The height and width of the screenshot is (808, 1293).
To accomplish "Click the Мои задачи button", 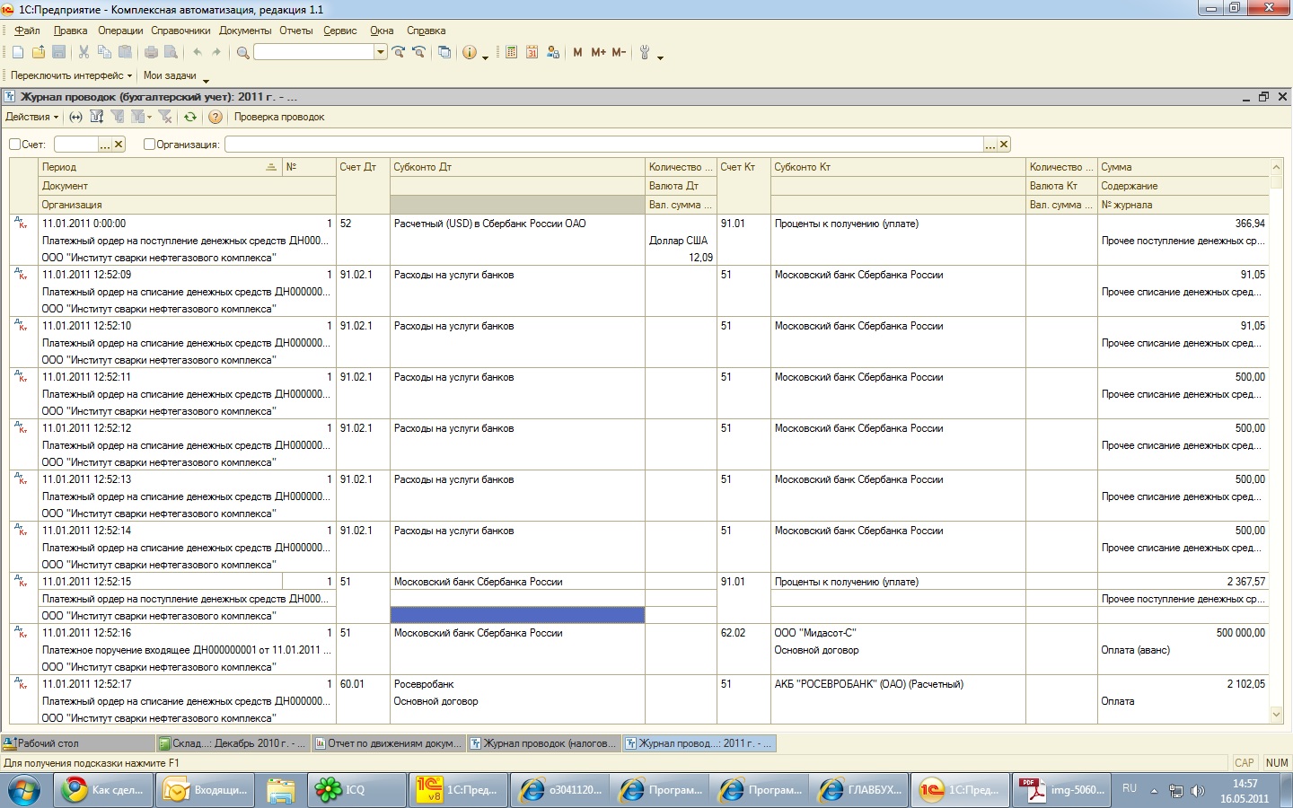I will (170, 75).
